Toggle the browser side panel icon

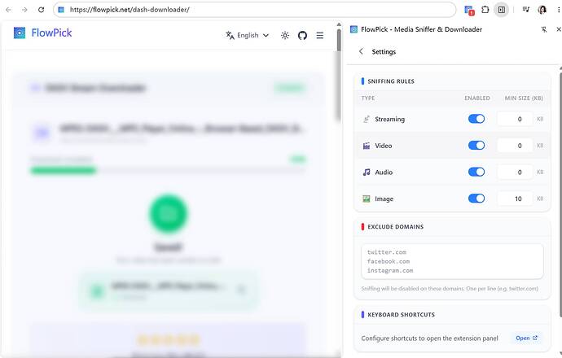coord(502,10)
